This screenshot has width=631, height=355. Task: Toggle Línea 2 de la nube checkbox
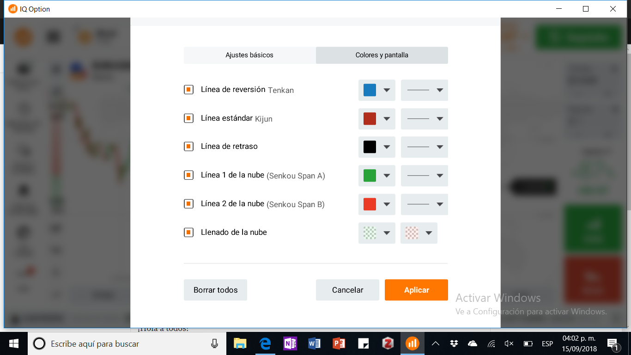188,204
